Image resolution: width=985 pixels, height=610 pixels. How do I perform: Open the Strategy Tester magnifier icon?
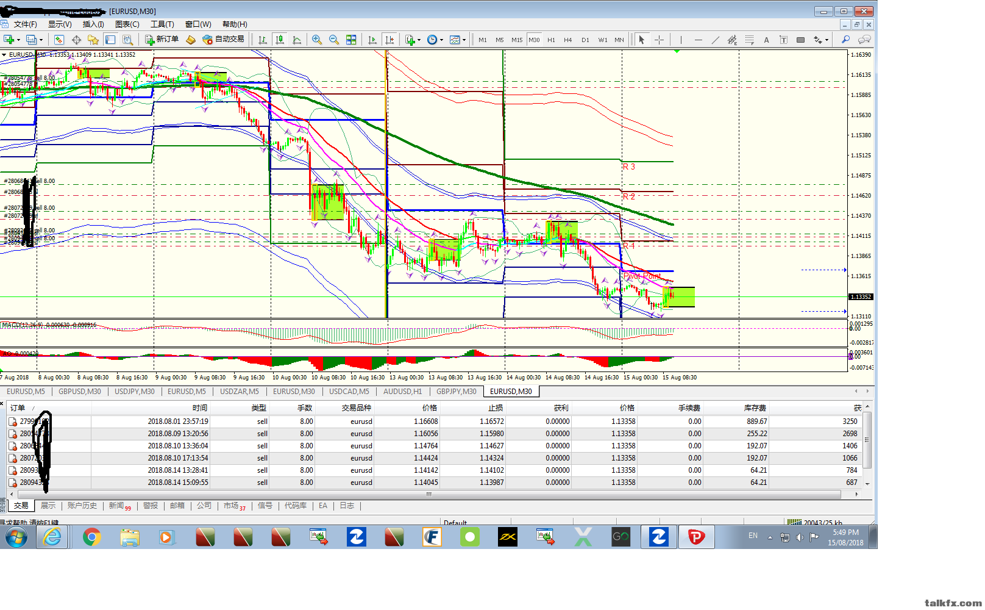click(127, 40)
